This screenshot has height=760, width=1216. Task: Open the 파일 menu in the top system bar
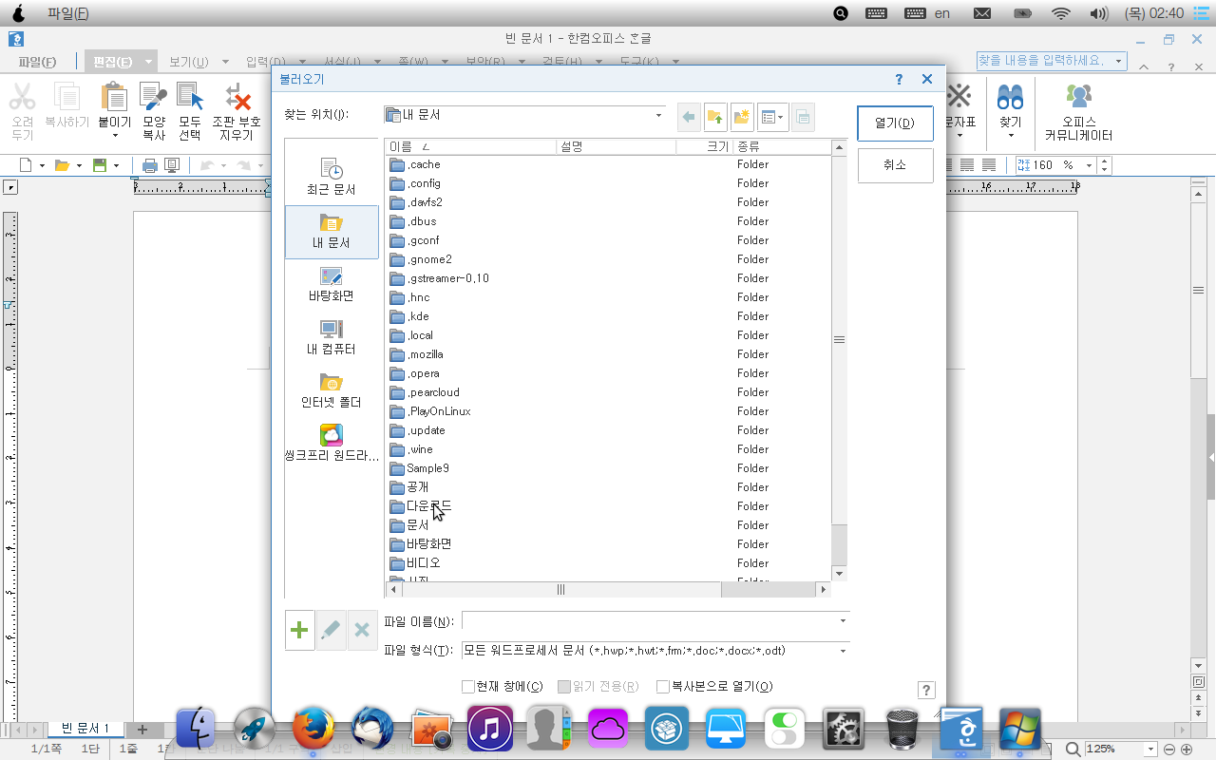[x=67, y=13]
